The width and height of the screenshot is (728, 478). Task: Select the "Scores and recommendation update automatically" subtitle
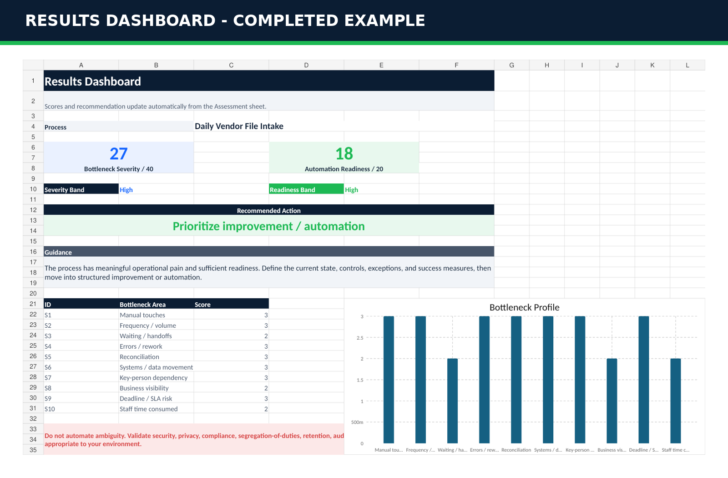(x=269, y=101)
